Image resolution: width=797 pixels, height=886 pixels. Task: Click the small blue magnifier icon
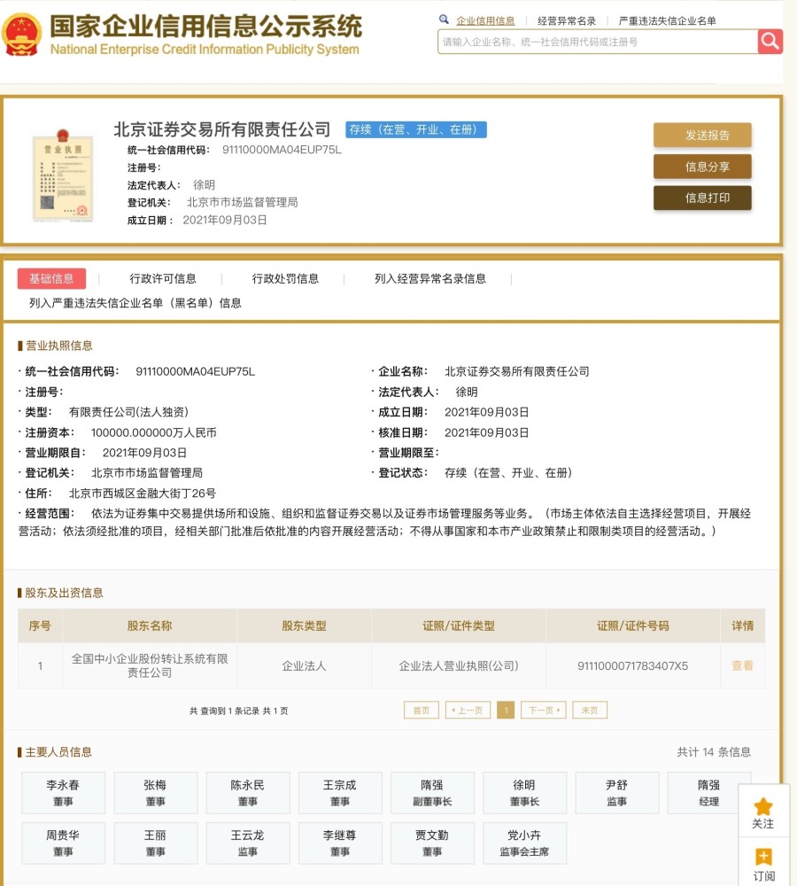tap(444, 19)
